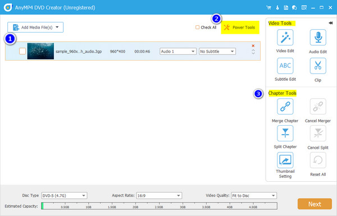Screen dimensions: 337x216
Task: Click the orange Next button
Action: 315,204
